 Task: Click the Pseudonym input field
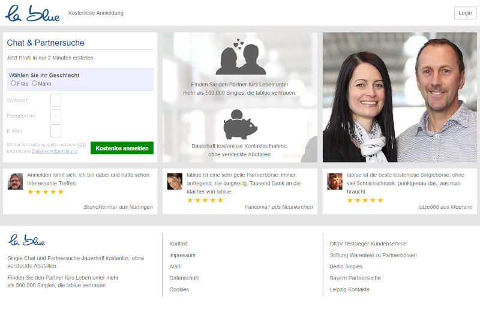(x=55, y=116)
